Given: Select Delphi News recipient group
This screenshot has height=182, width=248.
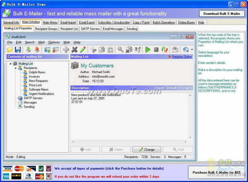Looking at the screenshot, I should 37,72.
